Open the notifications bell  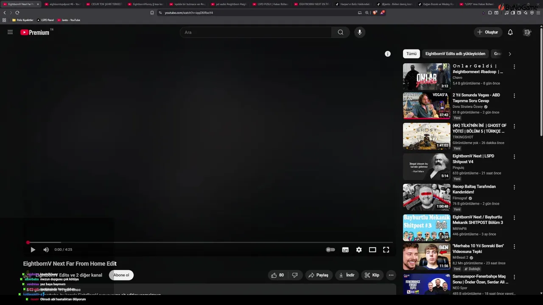pos(510,32)
